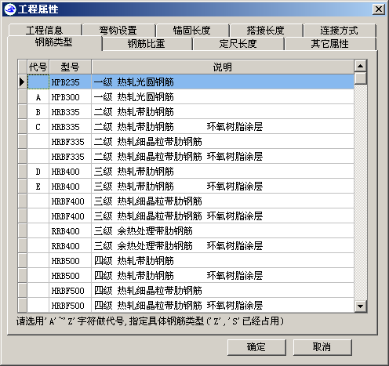389x366 pixels.
Task: Switch to the 工程信息 tab
Action: (x=45, y=31)
